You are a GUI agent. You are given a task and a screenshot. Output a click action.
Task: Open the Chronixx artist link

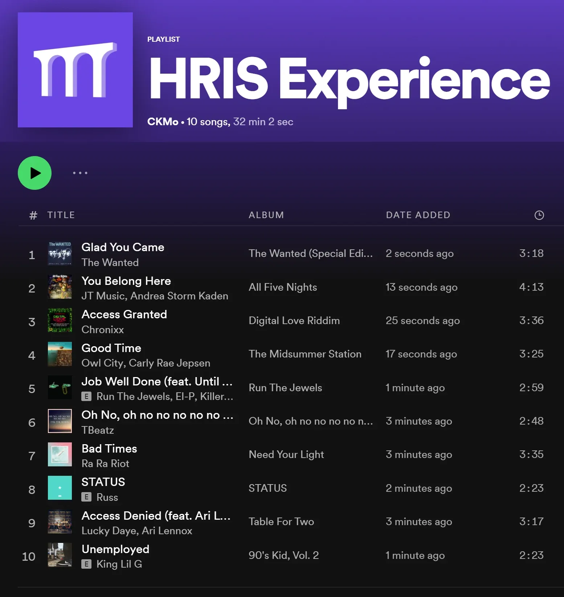pyautogui.click(x=103, y=330)
